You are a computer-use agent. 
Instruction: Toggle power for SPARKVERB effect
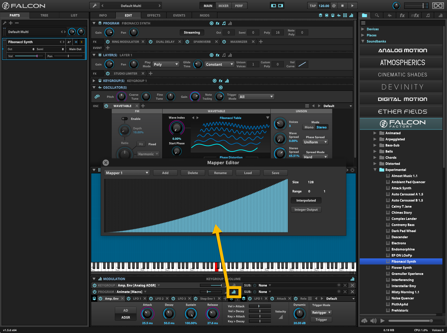coord(187,42)
